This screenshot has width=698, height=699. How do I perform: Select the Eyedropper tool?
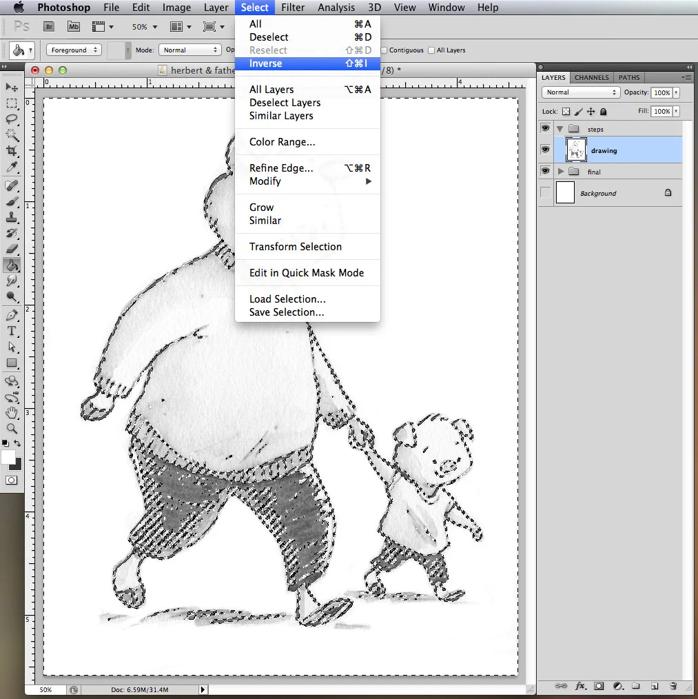[12, 168]
